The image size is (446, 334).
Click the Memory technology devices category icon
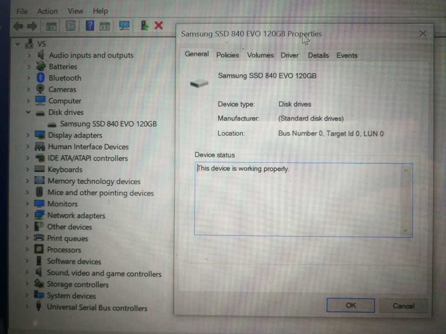coord(39,180)
